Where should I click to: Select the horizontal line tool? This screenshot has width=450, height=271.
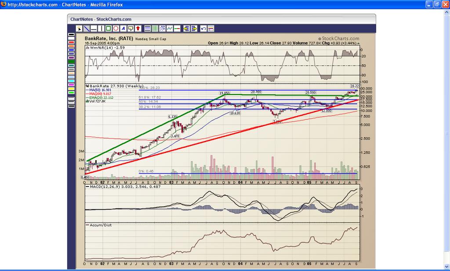(x=94, y=29)
